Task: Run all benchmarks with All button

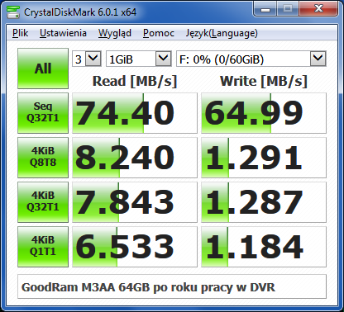Action: pyautogui.click(x=43, y=69)
